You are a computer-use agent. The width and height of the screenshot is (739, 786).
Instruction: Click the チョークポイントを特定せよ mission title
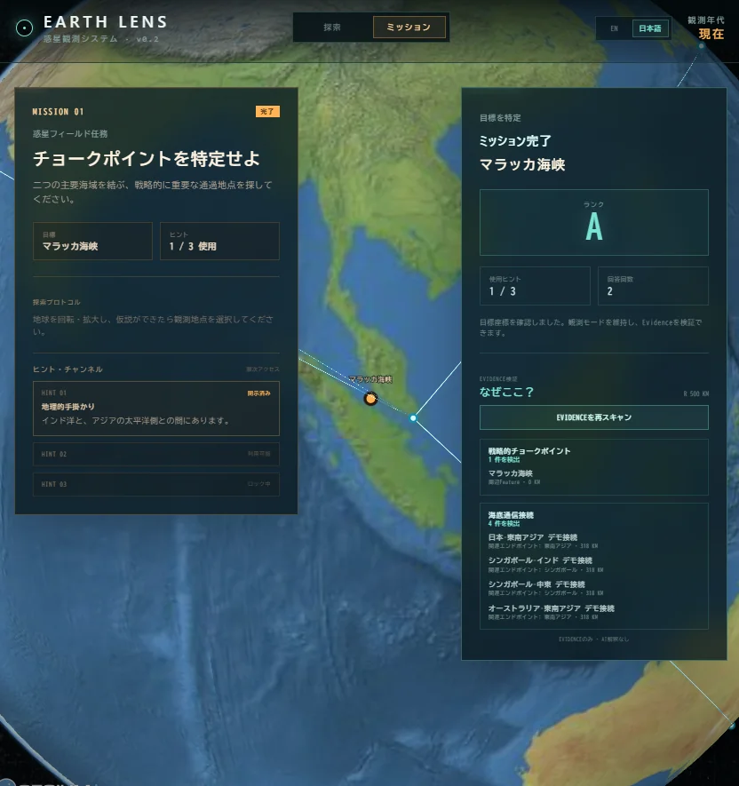pyautogui.click(x=147, y=158)
